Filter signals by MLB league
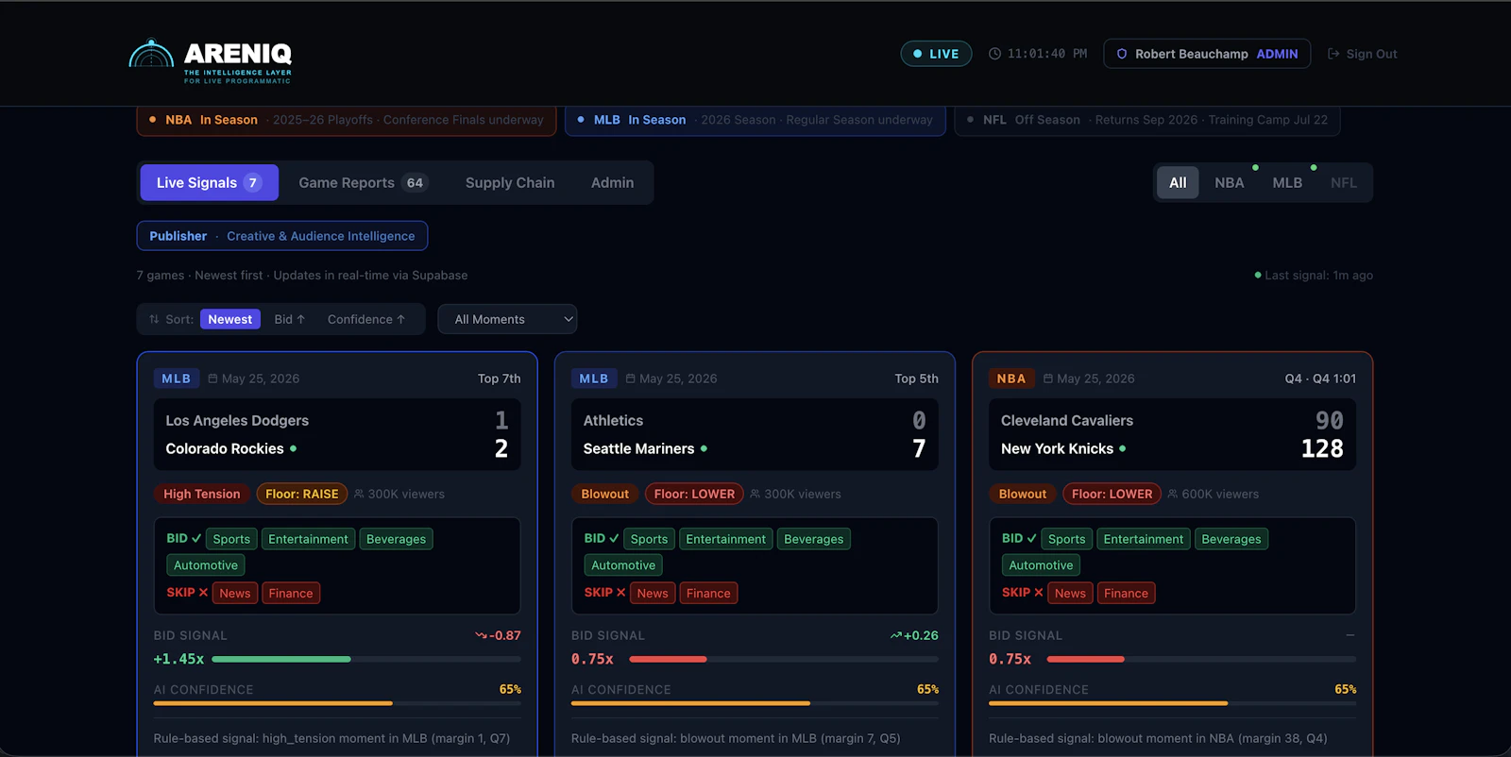 (1287, 183)
